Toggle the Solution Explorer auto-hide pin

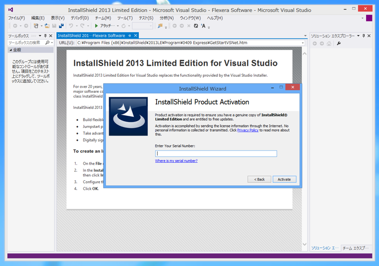pos(363,35)
